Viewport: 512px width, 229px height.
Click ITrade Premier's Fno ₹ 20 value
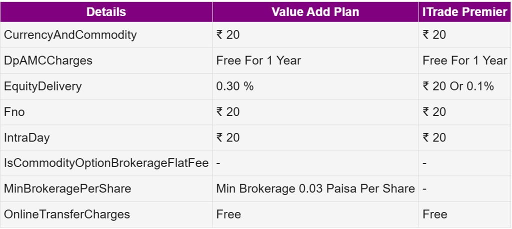pyautogui.click(x=434, y=111)
